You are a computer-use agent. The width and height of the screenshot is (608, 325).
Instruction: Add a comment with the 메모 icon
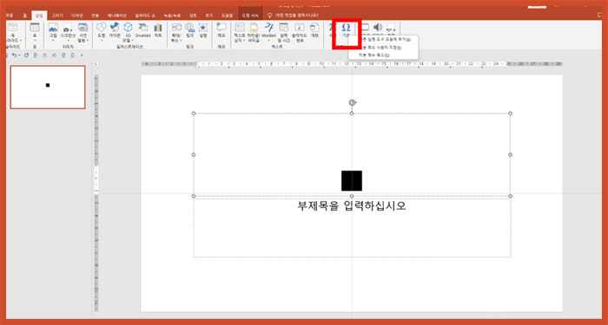coord(221,27)
